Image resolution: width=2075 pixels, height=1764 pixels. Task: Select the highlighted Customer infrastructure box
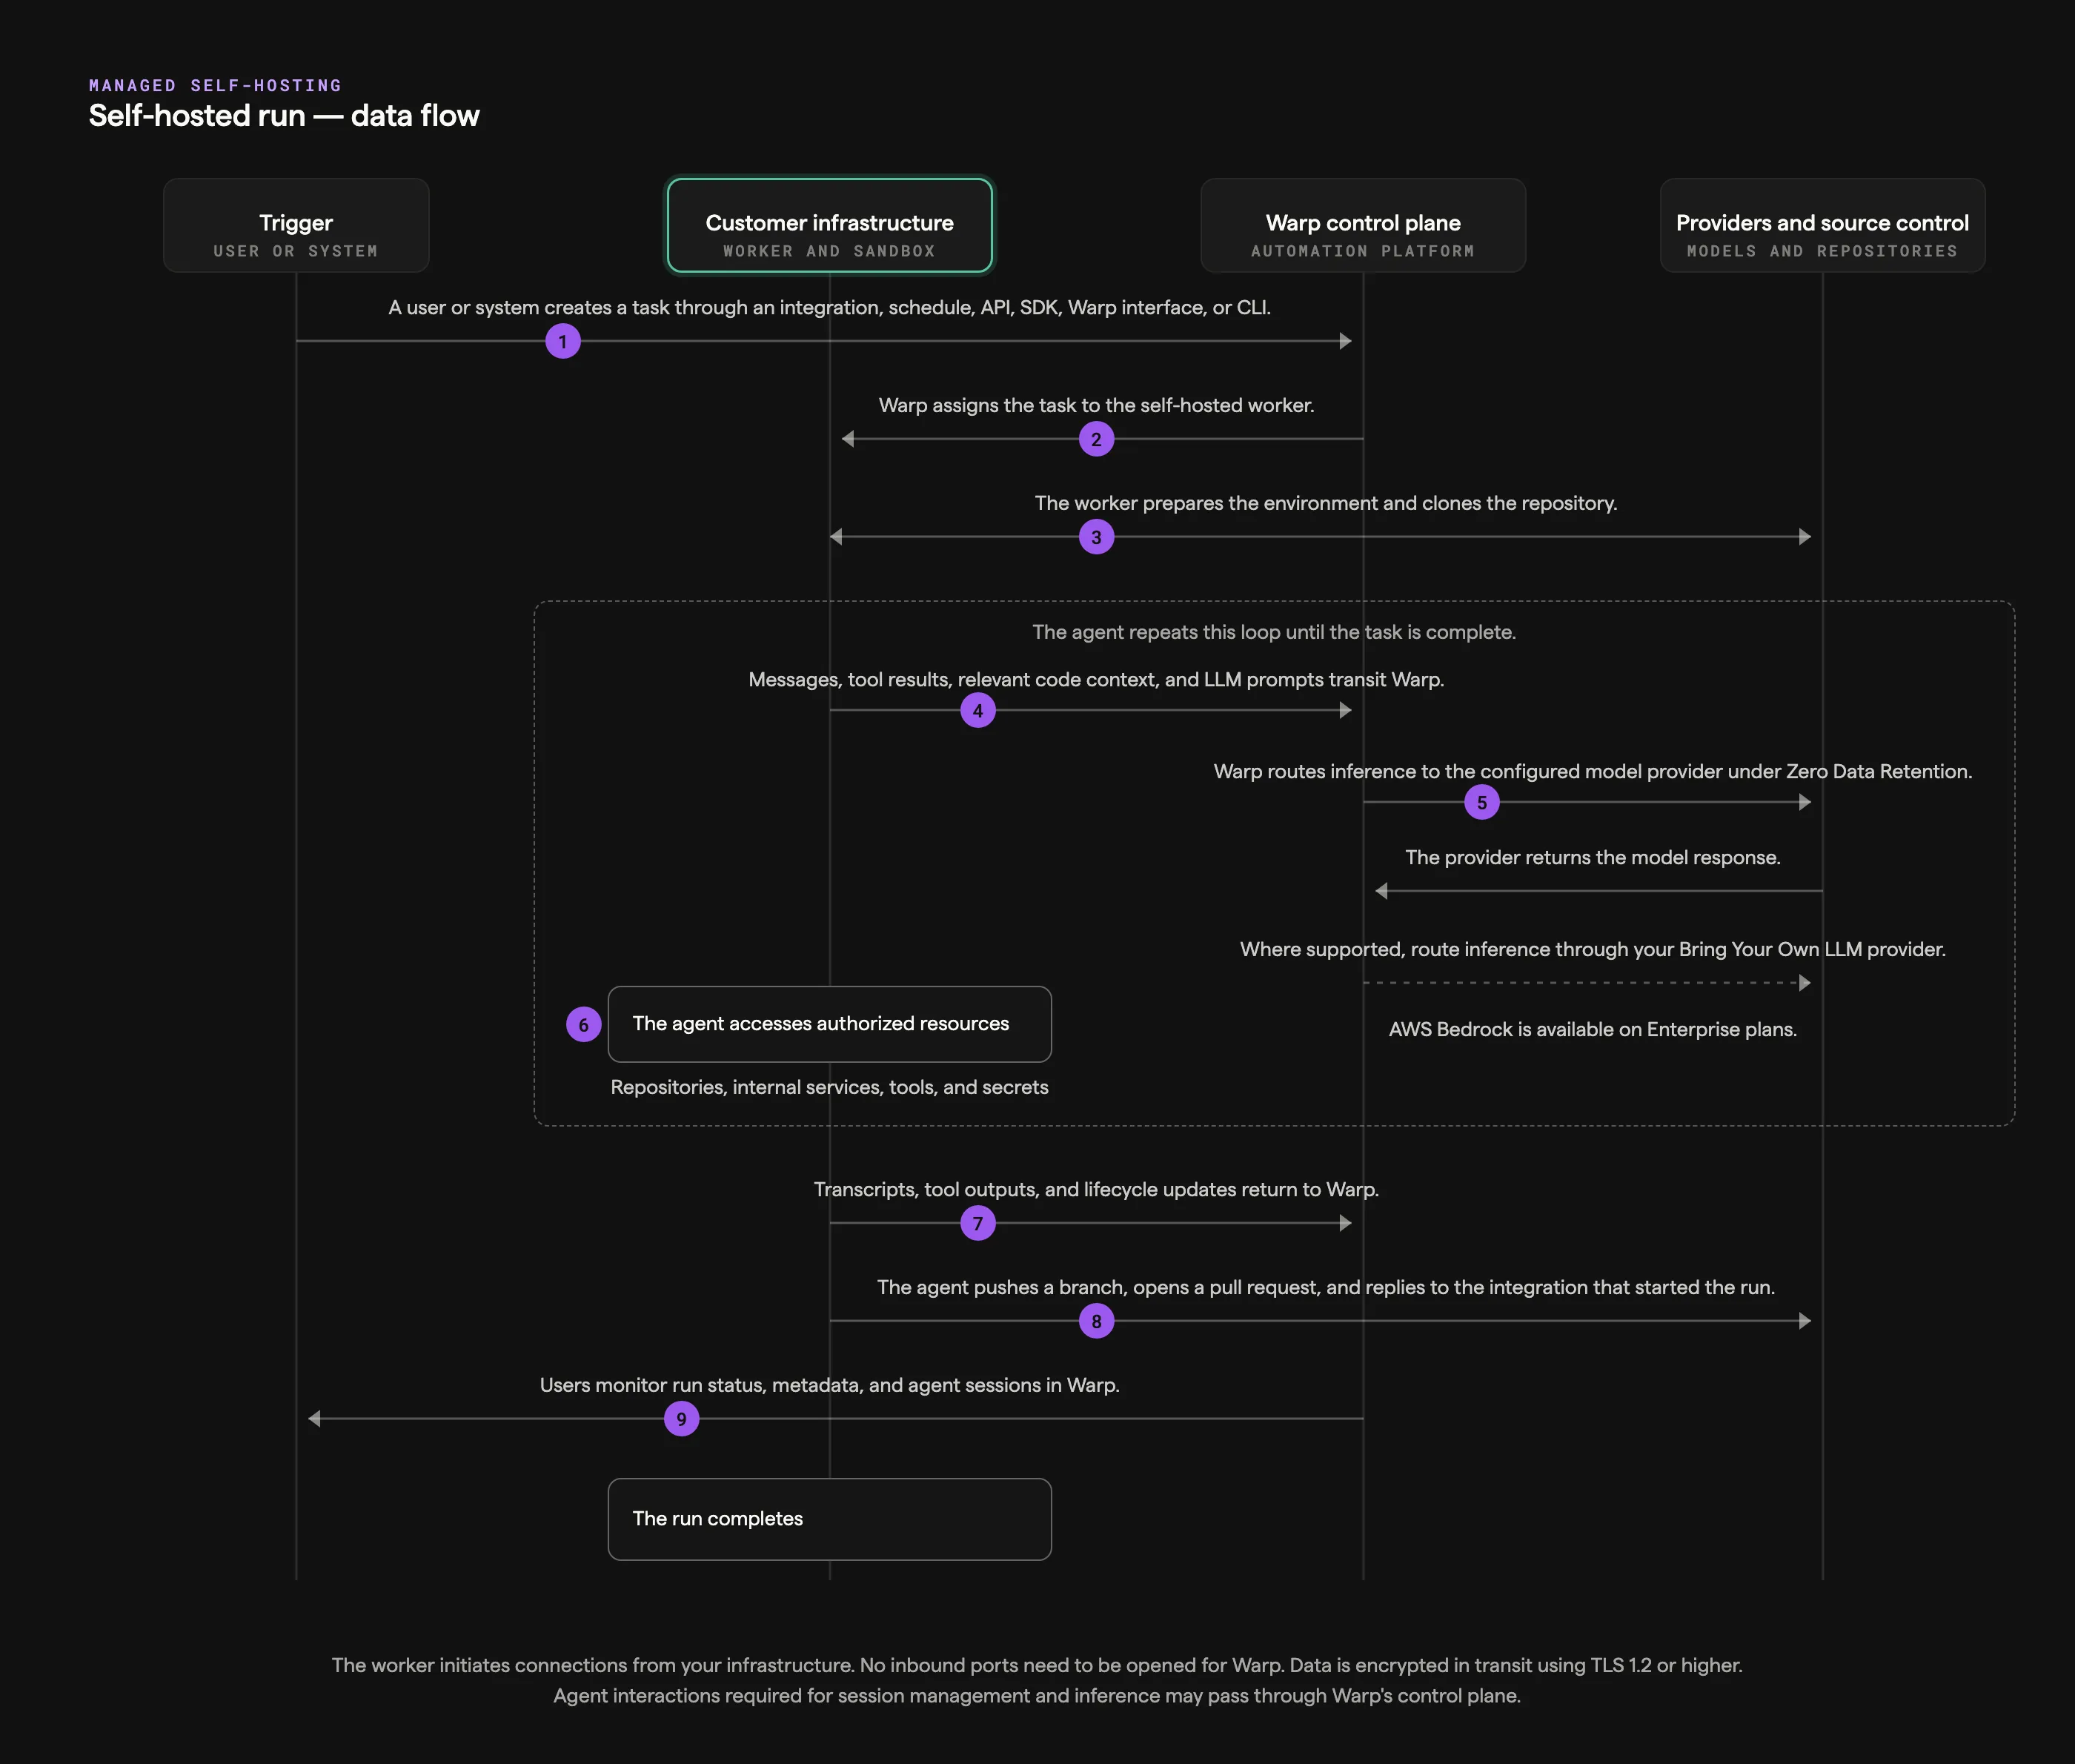point(830,225)
